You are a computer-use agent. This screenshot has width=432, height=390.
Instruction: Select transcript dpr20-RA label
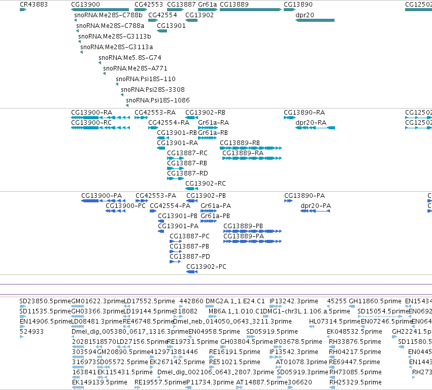pyautogui.click(x=311, y=123)
